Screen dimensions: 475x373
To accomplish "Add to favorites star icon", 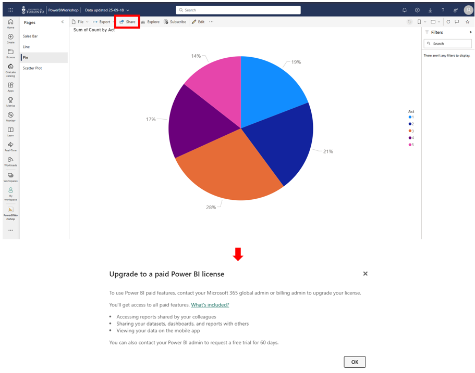I will pos(467,22).
